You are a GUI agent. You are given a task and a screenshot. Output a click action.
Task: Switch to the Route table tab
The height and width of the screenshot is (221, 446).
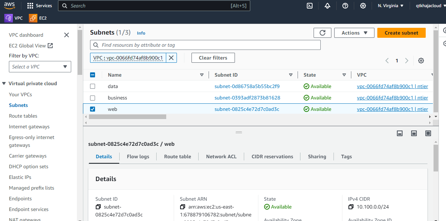pyautogui.click(x=177, y=156)
